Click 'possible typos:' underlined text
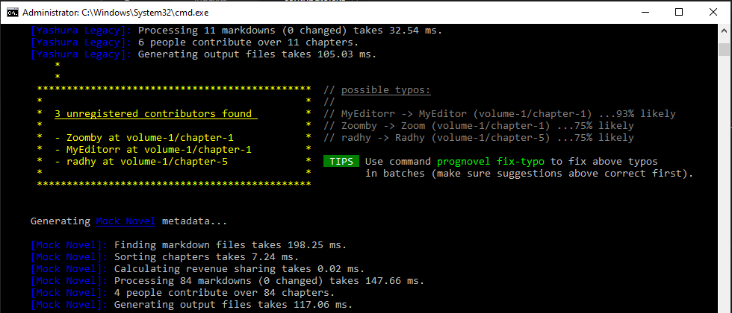Screen dimensions: 732x313 tap(385, 90)
